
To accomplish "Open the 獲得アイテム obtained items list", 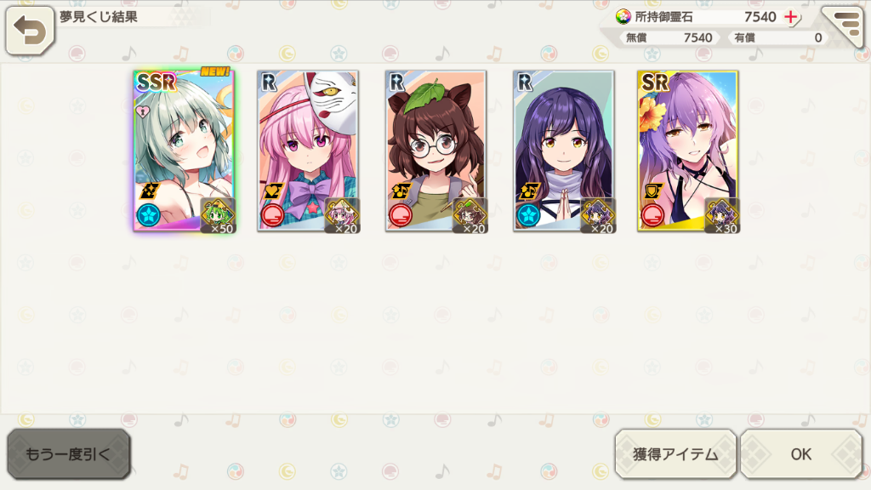I will click(675, 454).
